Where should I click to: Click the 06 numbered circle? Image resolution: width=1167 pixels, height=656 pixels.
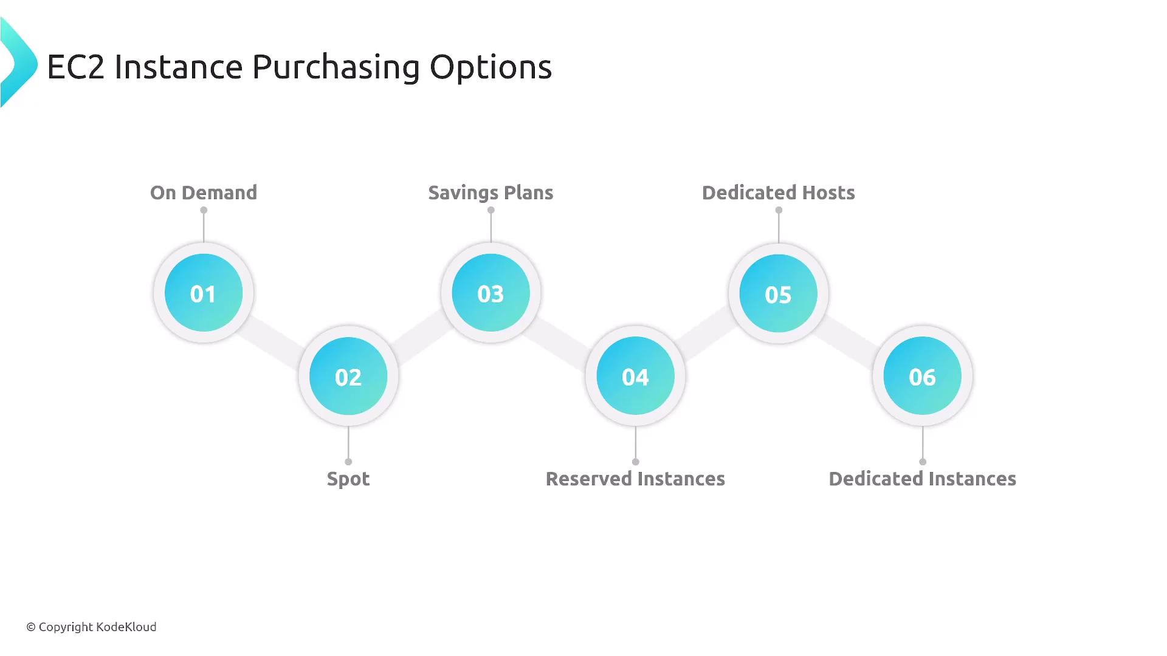(922, 377)
